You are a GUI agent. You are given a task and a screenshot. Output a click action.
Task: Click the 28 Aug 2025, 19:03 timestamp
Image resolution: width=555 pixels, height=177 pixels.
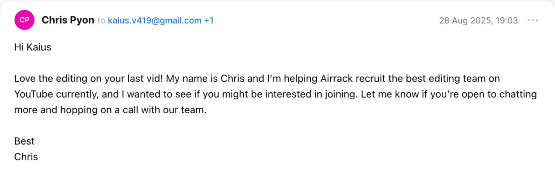tap(478, 21)
